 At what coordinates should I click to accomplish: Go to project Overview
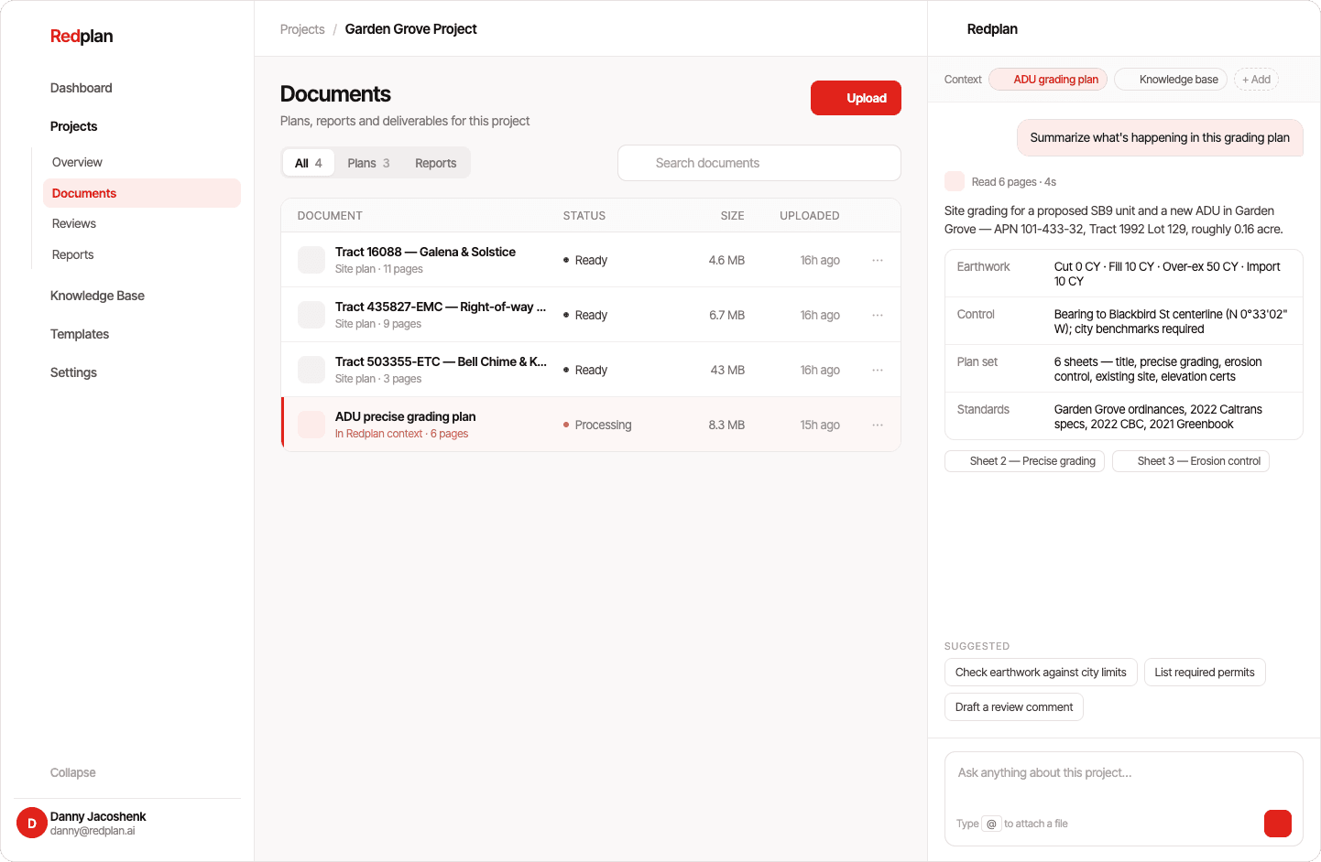point(77,162)
